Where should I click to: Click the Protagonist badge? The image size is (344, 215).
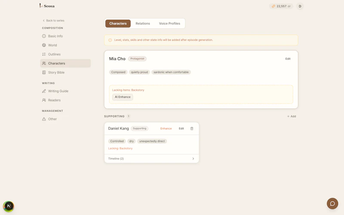click(137, 58)
